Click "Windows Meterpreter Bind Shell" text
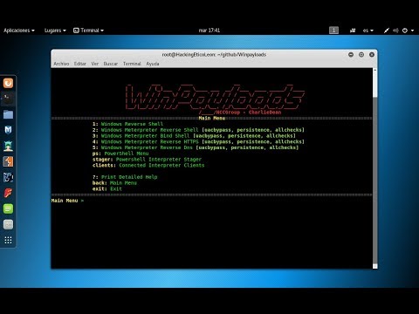Viewport: 419px width, 314px height. [145, 136]
